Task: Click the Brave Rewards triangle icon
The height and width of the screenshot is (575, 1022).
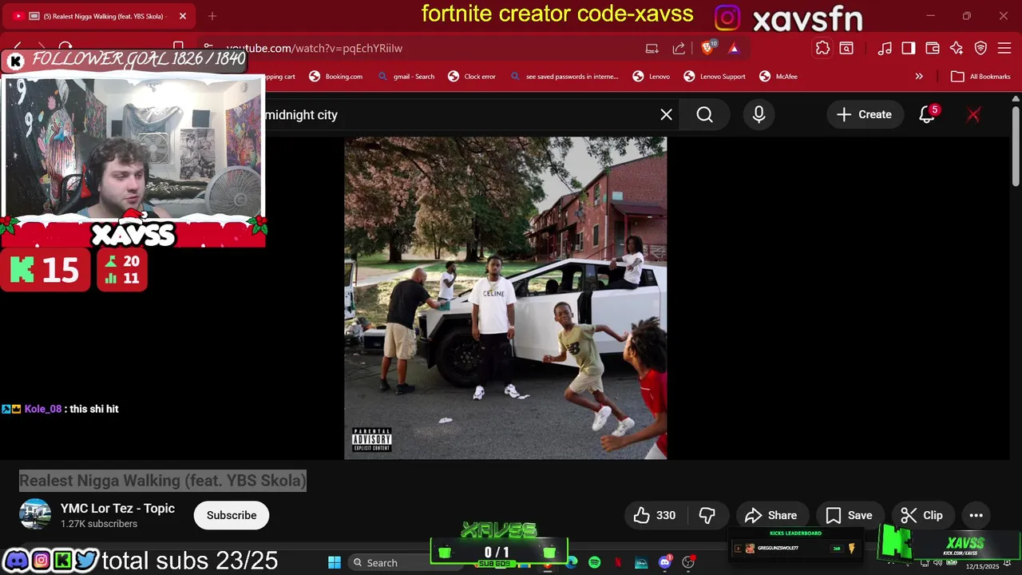Action: click(x=734, y=48)
